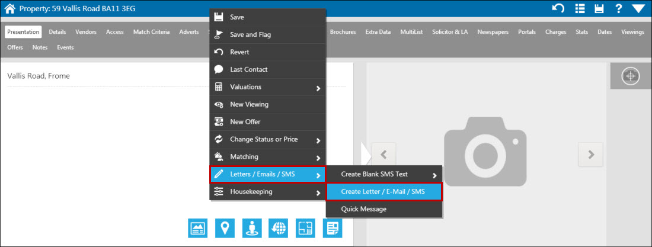
Task: Choose Create Letter / E-Mail / SMS
Action: pyautogui.click(x=384, y=192)
